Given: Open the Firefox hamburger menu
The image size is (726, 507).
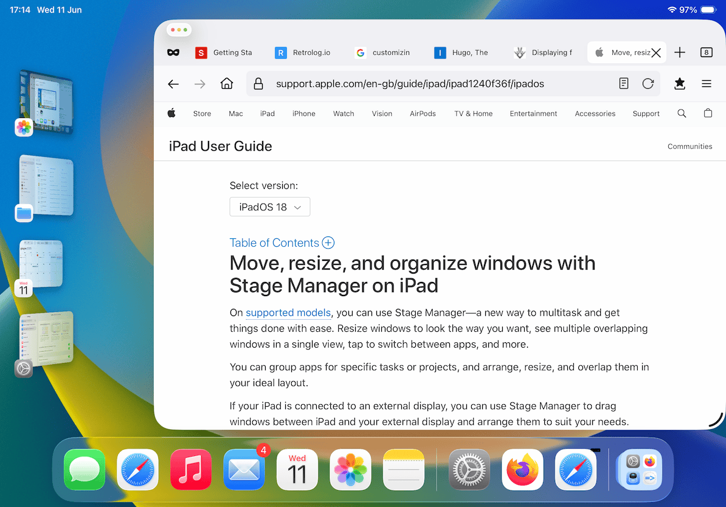Looking at the screenshot, I should coord(706,83).
